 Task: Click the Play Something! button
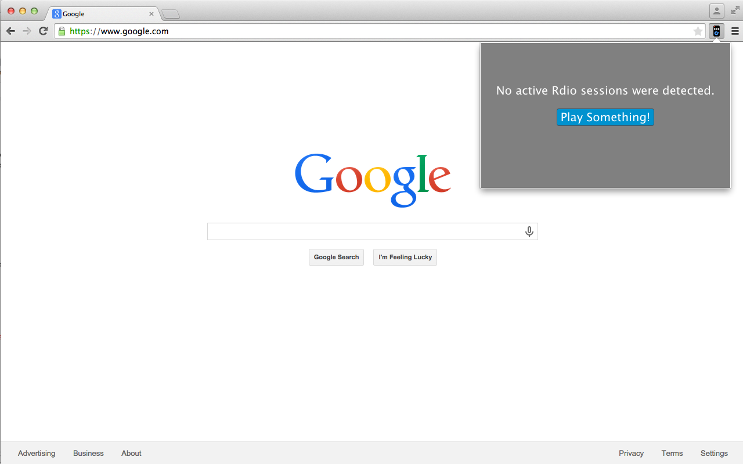point(605,117)
